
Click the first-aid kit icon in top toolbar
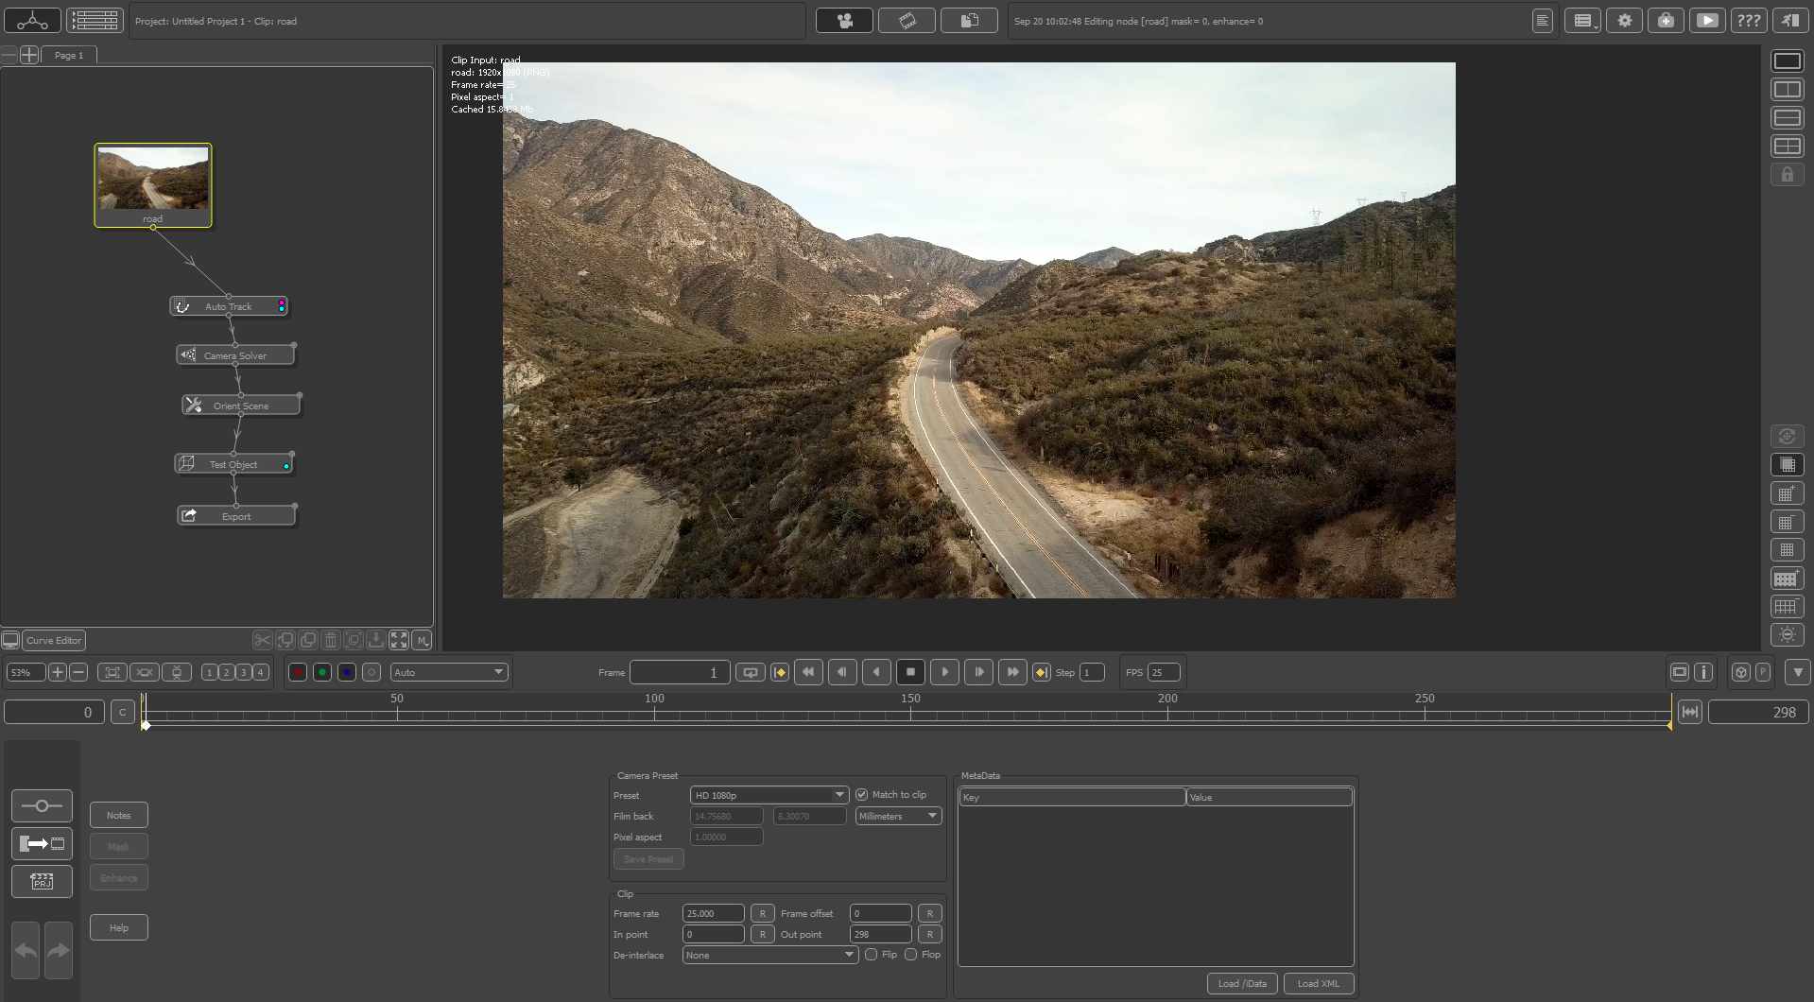(1666, 21)
